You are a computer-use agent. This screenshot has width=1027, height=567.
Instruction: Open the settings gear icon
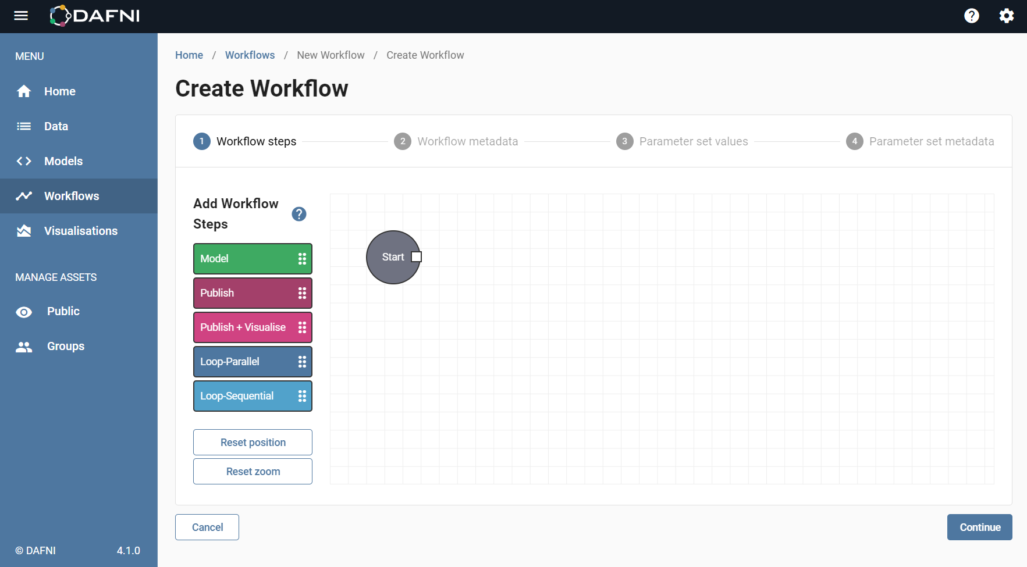pos(1006,16)
